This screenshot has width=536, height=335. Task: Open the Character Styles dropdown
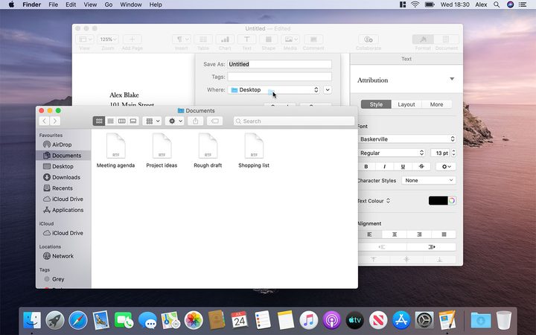click(x=429, y=180)
